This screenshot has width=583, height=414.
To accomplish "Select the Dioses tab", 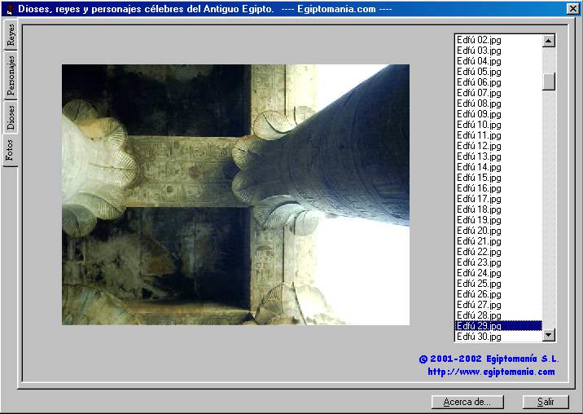I will pos(11,117).
